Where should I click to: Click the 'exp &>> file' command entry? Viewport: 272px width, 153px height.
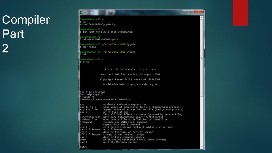click(89, 110)
